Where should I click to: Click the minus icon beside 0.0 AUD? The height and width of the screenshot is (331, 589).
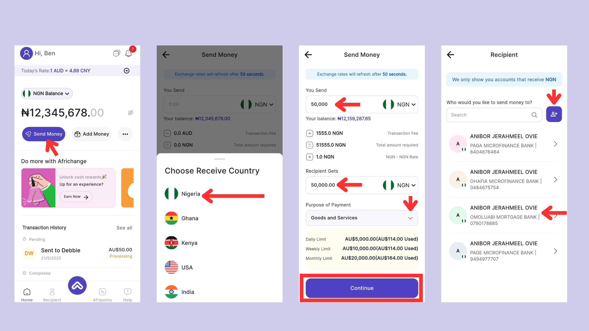(167, 133)
